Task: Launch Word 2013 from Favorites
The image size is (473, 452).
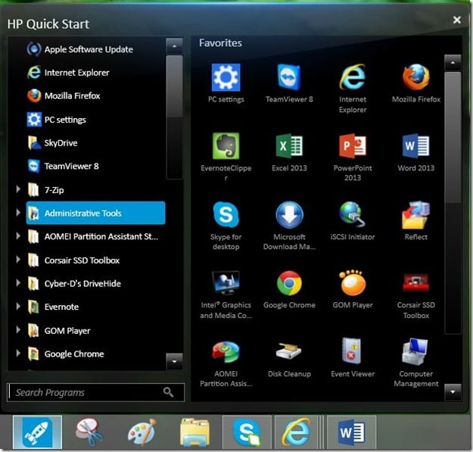Action: [x=416, y=146]
